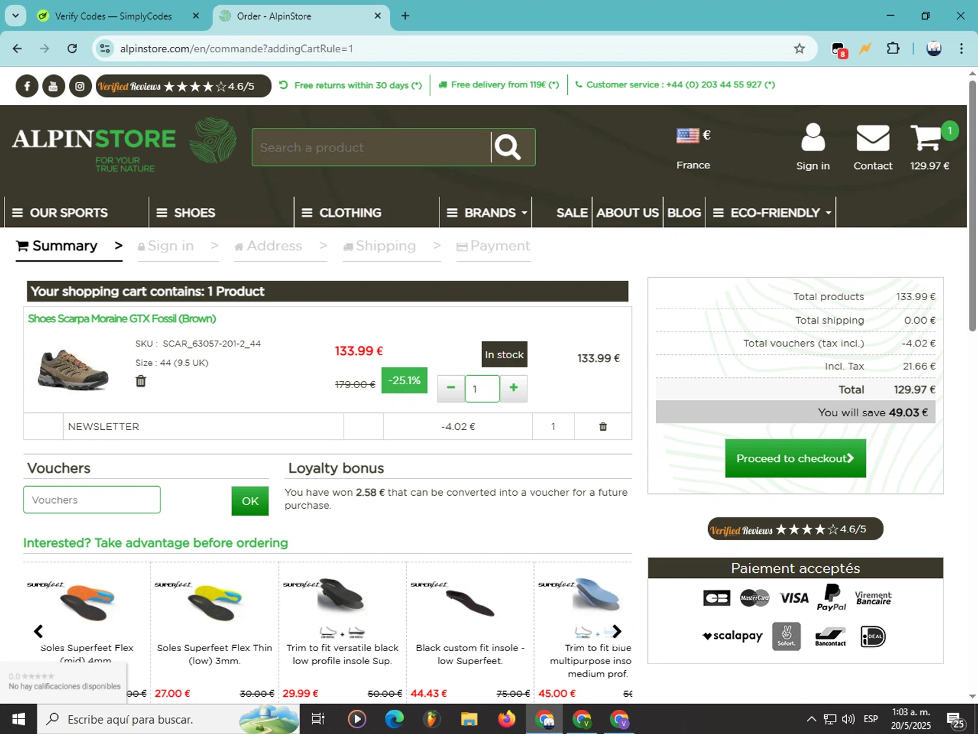Viewport: 978px width, 734px height.
Task: Open Verified Reviews 4.6/5 badge in header
Action: (183, 86)
